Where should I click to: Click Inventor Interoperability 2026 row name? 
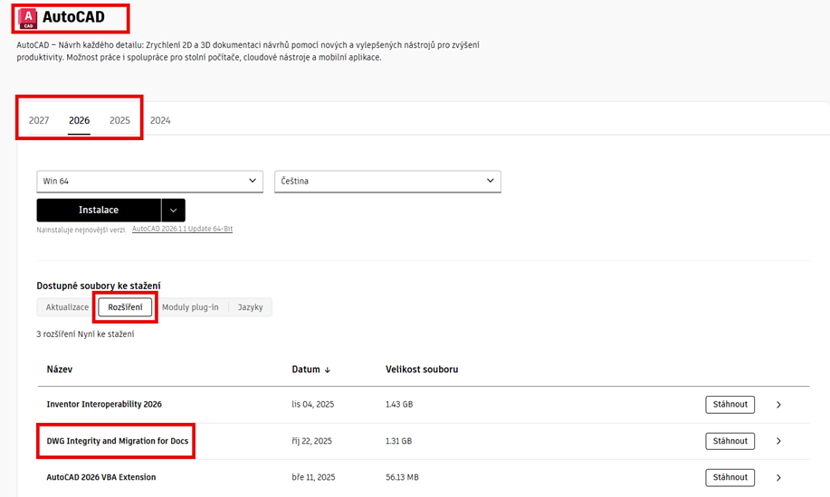pyautogui.click(x=104, y=405)
